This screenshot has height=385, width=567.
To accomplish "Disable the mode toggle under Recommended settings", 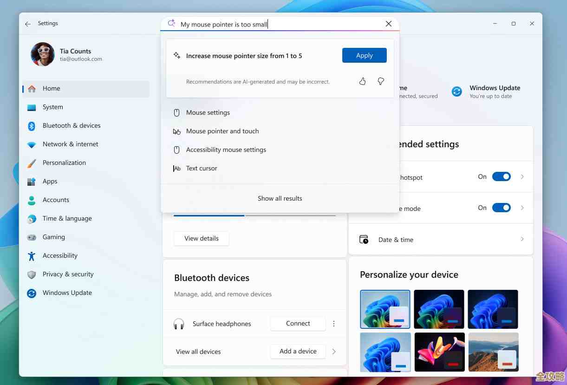I will (x=502, y=208).
